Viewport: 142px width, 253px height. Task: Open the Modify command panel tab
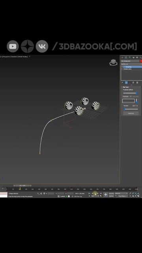tap(126, 58)
